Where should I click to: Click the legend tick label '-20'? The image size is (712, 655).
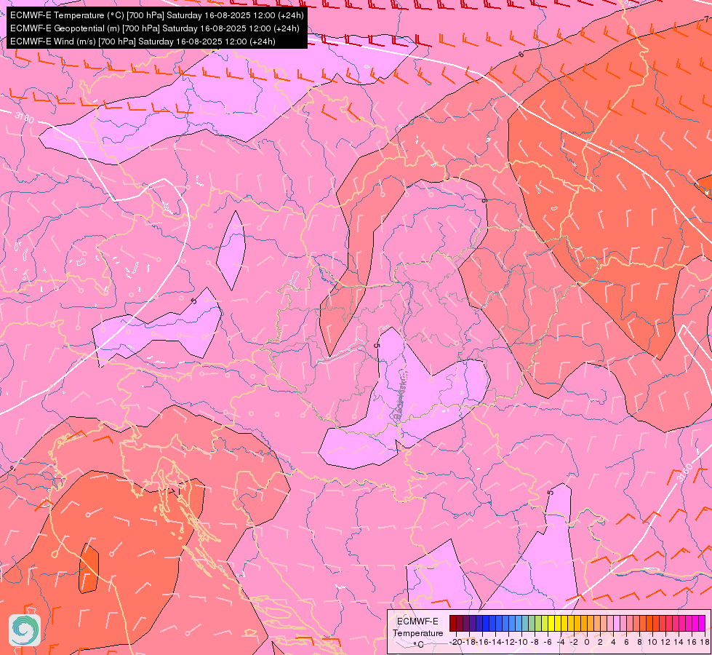[x=456, y=643]
